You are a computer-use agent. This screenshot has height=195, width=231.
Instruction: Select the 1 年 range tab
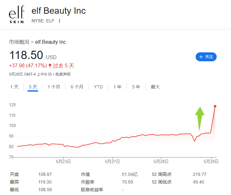(118, 87)
